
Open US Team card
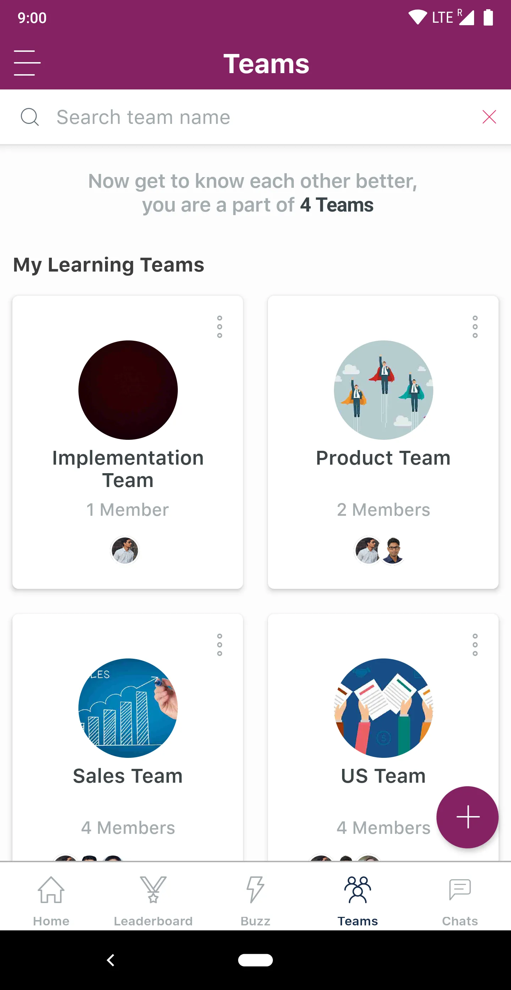click(x=384, y=730)
